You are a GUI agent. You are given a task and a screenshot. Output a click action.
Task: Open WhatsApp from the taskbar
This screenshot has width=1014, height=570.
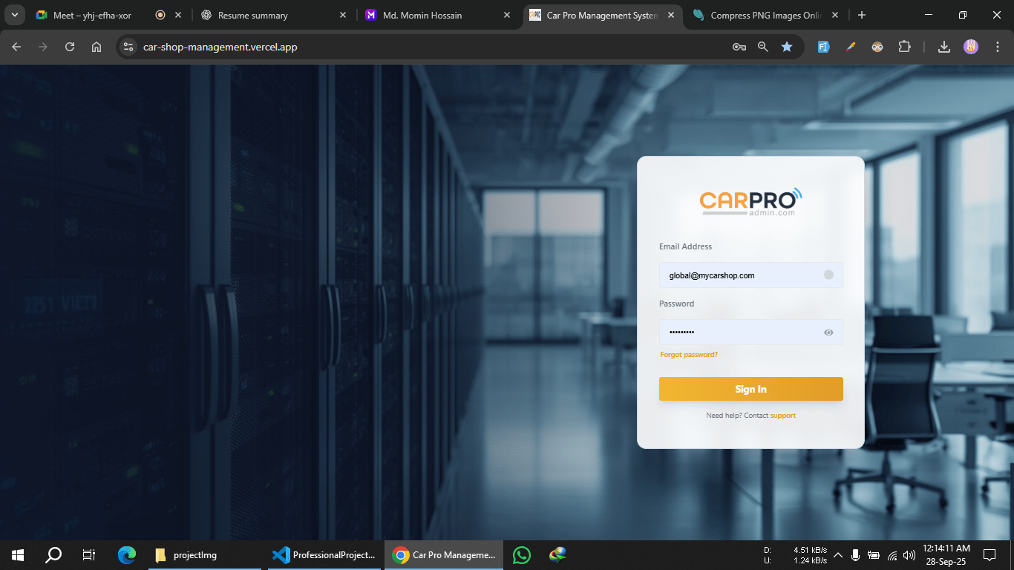coord(522,555)
